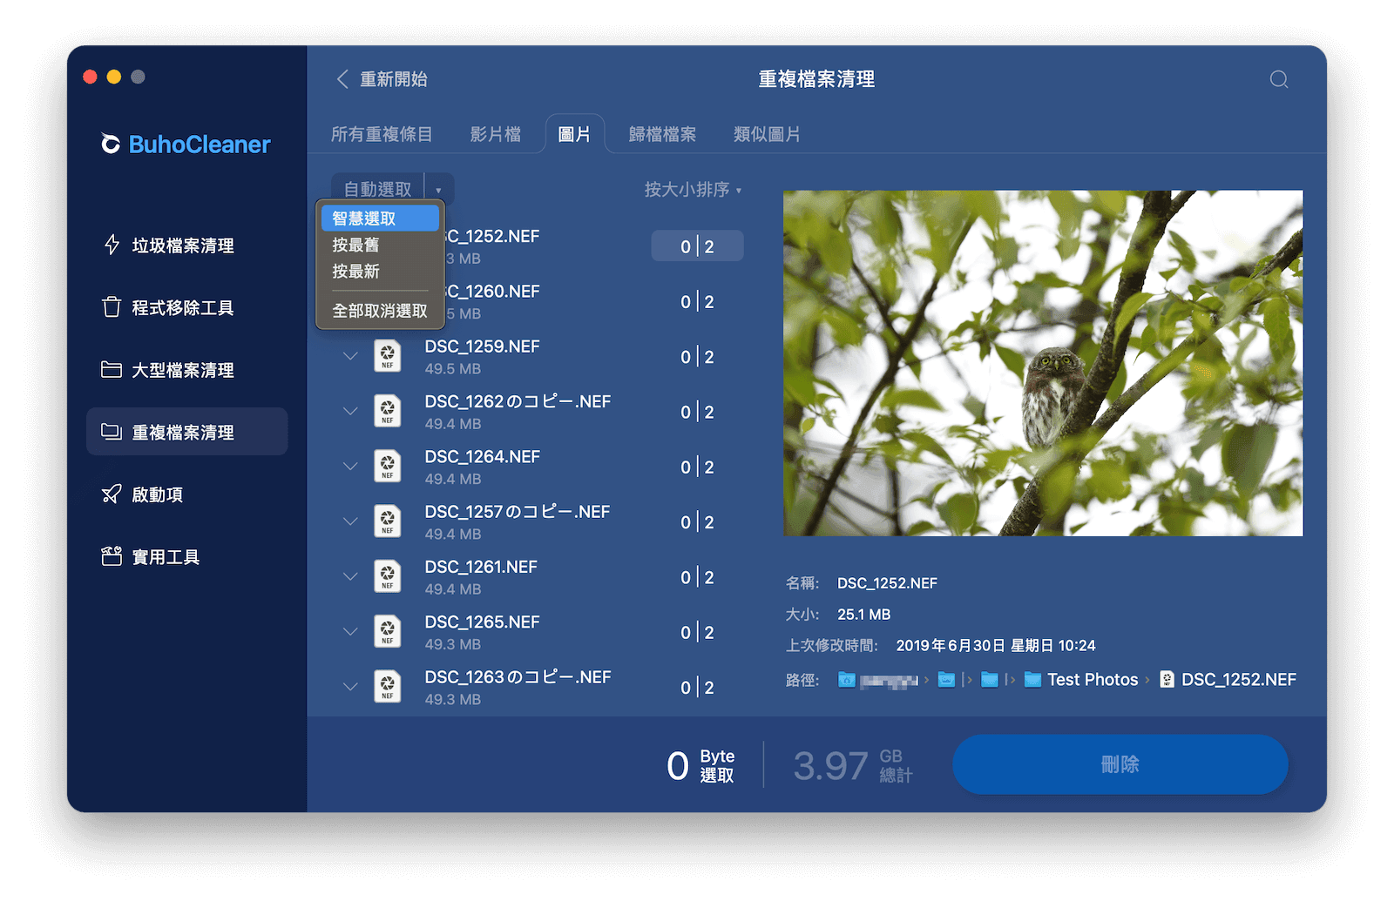Switch to the 類似圖片 tab
This screenshot has width=1394, height=901.
(767, 135)
